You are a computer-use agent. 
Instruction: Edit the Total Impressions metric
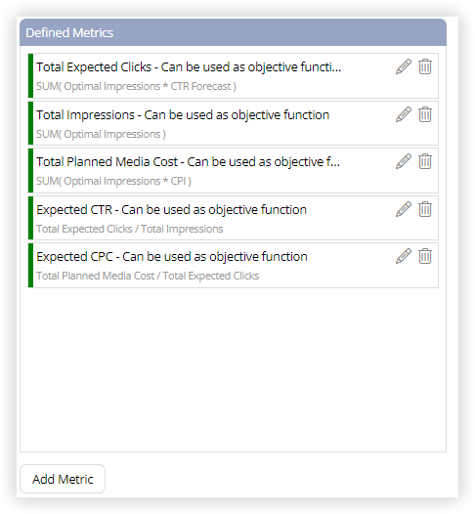pyautogui.click(x=404, y=114)
